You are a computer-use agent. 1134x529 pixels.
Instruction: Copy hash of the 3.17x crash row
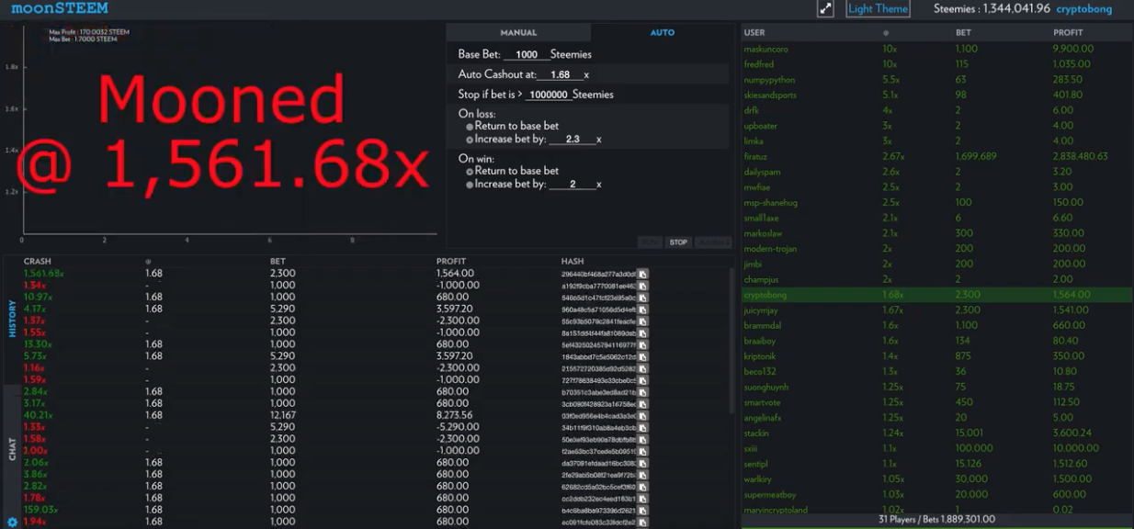pos(643,403)
